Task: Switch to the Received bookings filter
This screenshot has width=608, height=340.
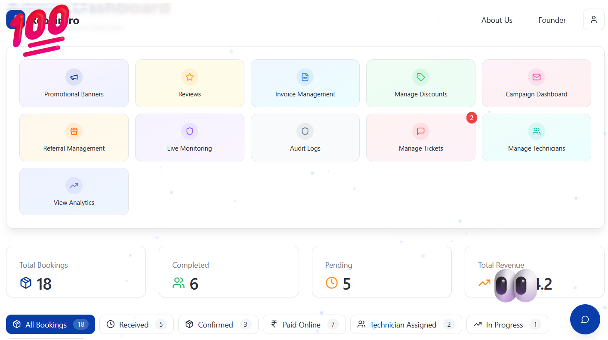Action: pyautogui.click(x=136, y=324)
